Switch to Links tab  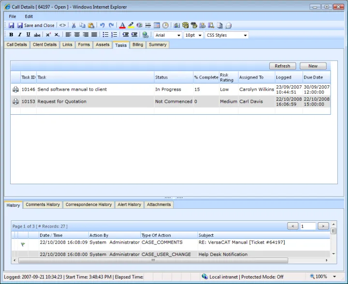tap(67, 45)
